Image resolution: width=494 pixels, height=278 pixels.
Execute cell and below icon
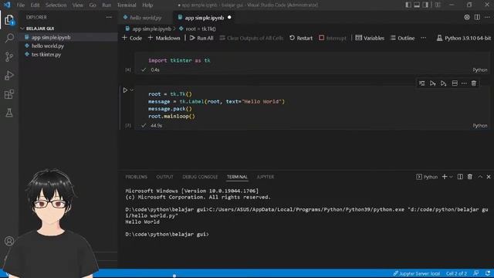444,83
